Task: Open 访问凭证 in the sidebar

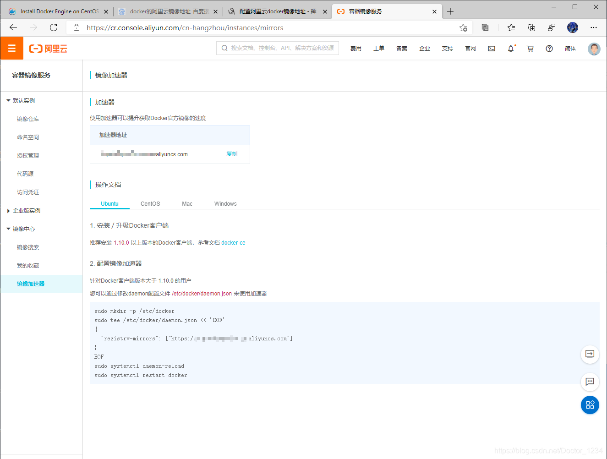Action: pyautogui.click(x=28, y=192)
